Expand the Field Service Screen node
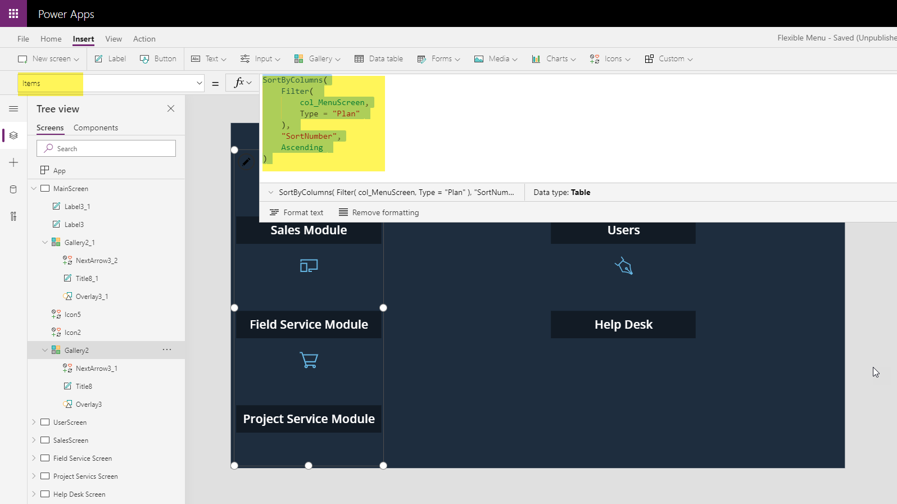Screen dimensions: 897x504 coord(34,458)
